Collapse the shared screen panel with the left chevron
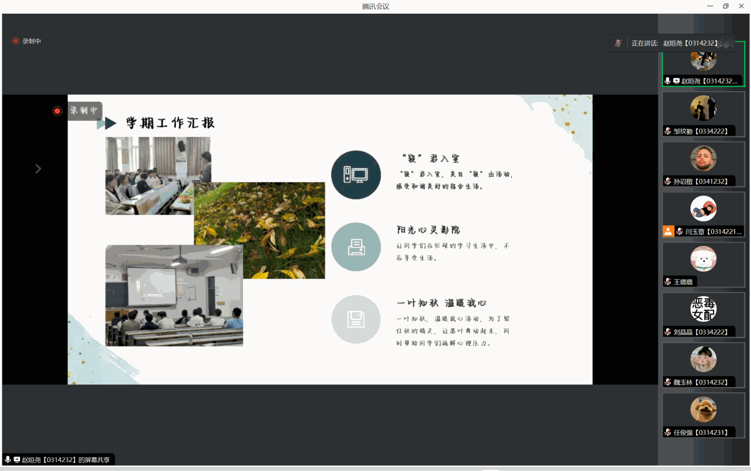 click(38, 168)
